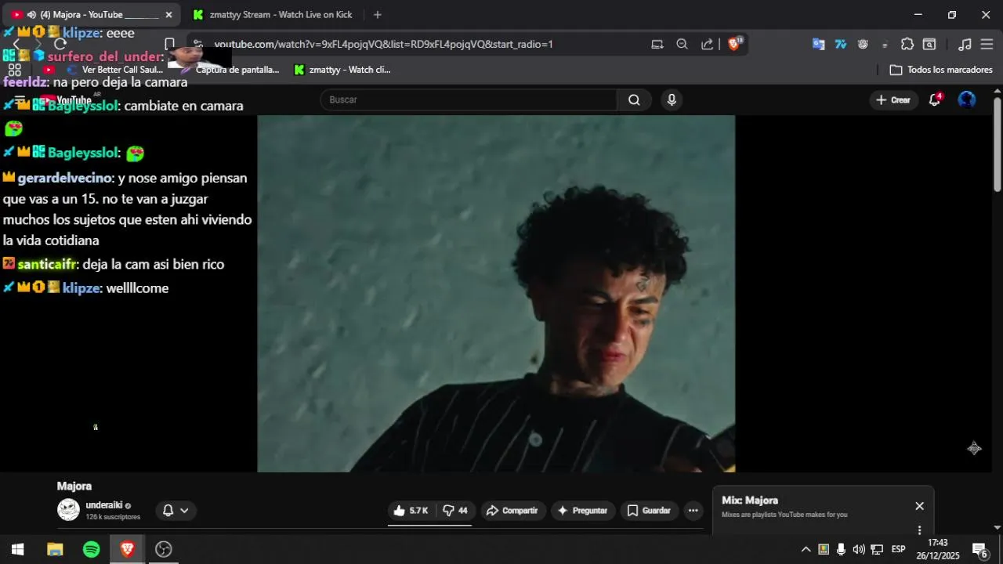Open YouTube notifications bell in header
This screenshot has width=1003, height=564.
click(x=934, y=99)
